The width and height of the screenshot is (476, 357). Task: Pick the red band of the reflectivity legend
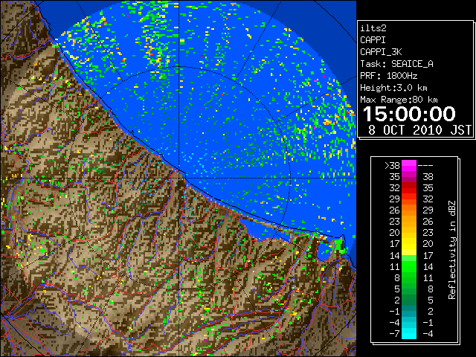pyautogui.click(x=409, y=188)
